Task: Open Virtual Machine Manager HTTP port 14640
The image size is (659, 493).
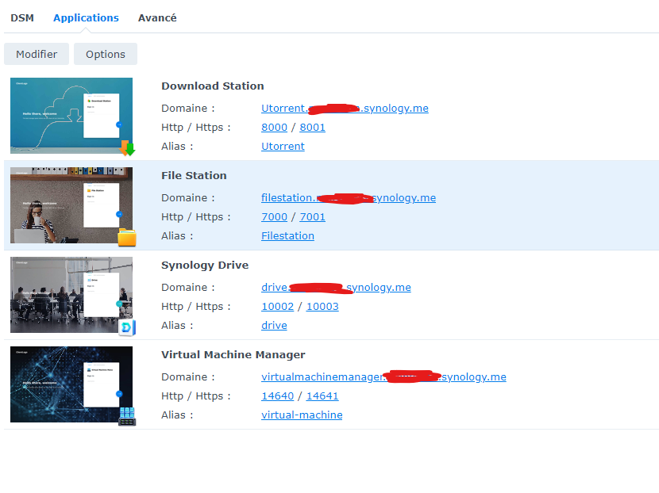Action: tap(277, 396)
